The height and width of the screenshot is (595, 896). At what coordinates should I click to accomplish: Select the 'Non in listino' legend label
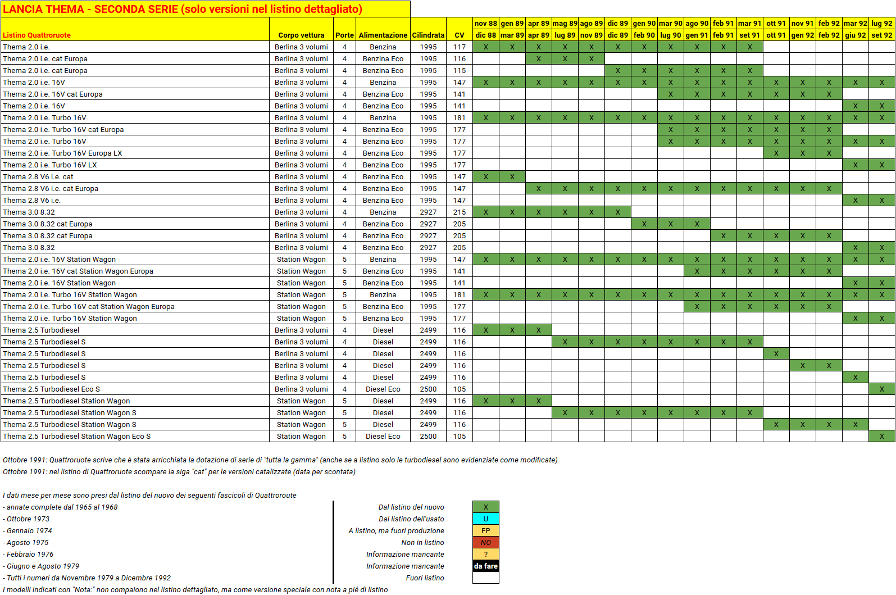tap(422, 542)
